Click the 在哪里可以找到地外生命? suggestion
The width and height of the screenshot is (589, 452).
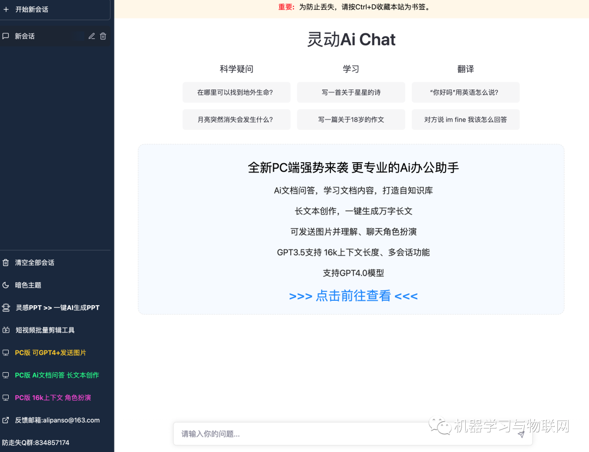(x=236, y=92)
